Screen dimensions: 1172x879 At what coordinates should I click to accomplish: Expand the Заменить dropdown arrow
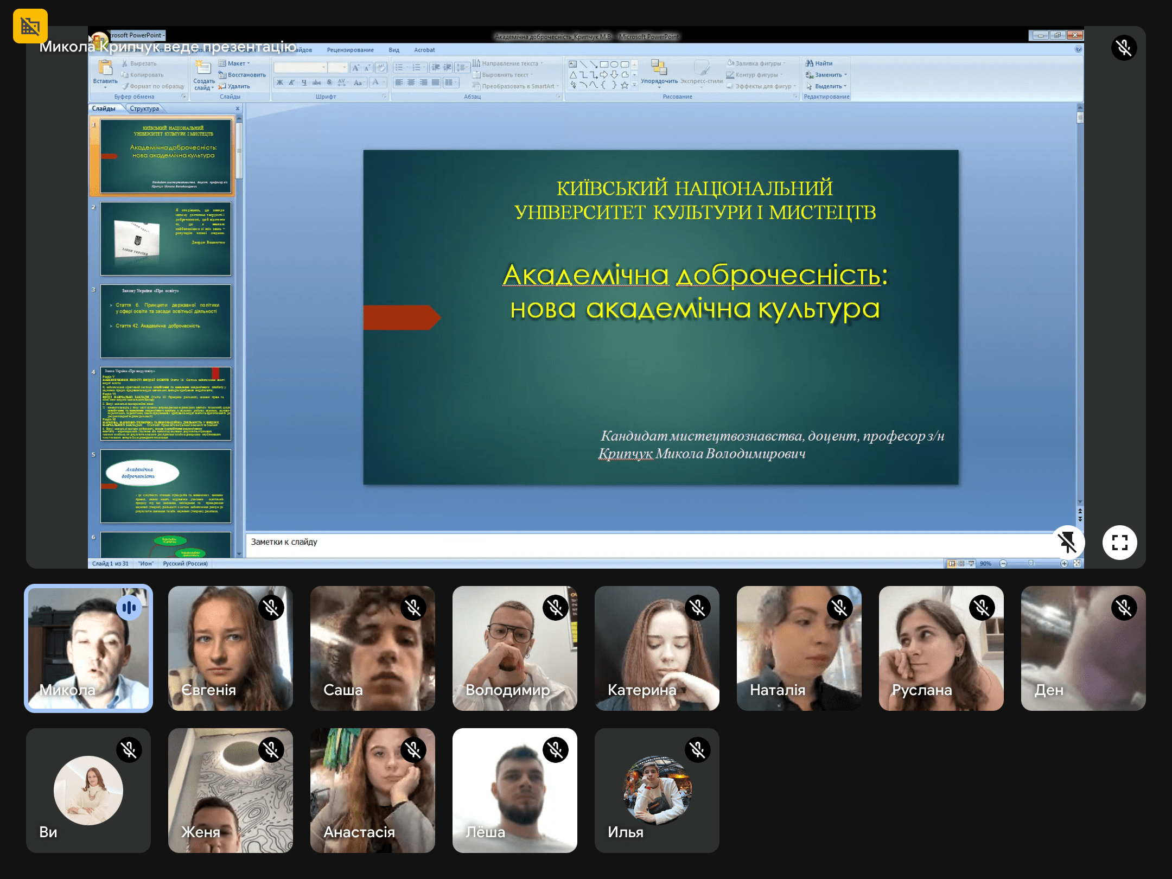(845, 75)
